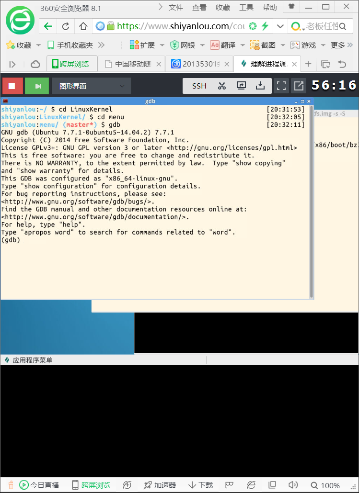The width and height of the screenshot is (359, 493).
Task: Switch to the 201353015 tab
Action: point(199,64)
